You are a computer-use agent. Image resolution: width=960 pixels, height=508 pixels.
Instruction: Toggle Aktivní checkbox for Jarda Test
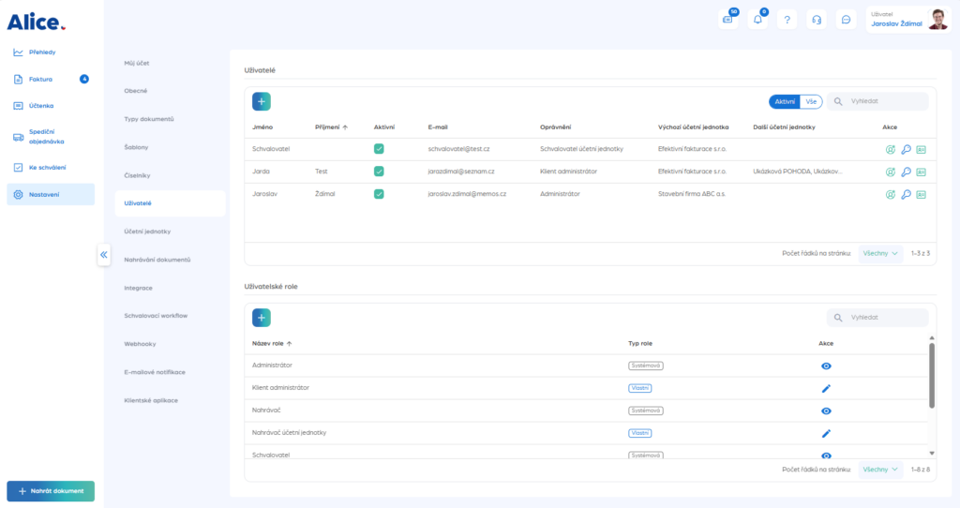[x=379, y=172]
